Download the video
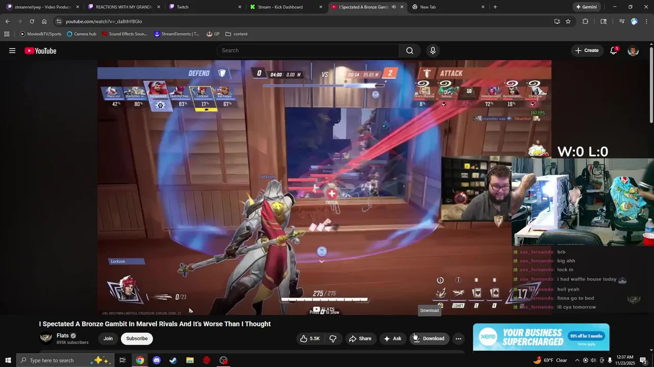The height and width of the screenshot is (367, 654). click(x=429, y=338)
